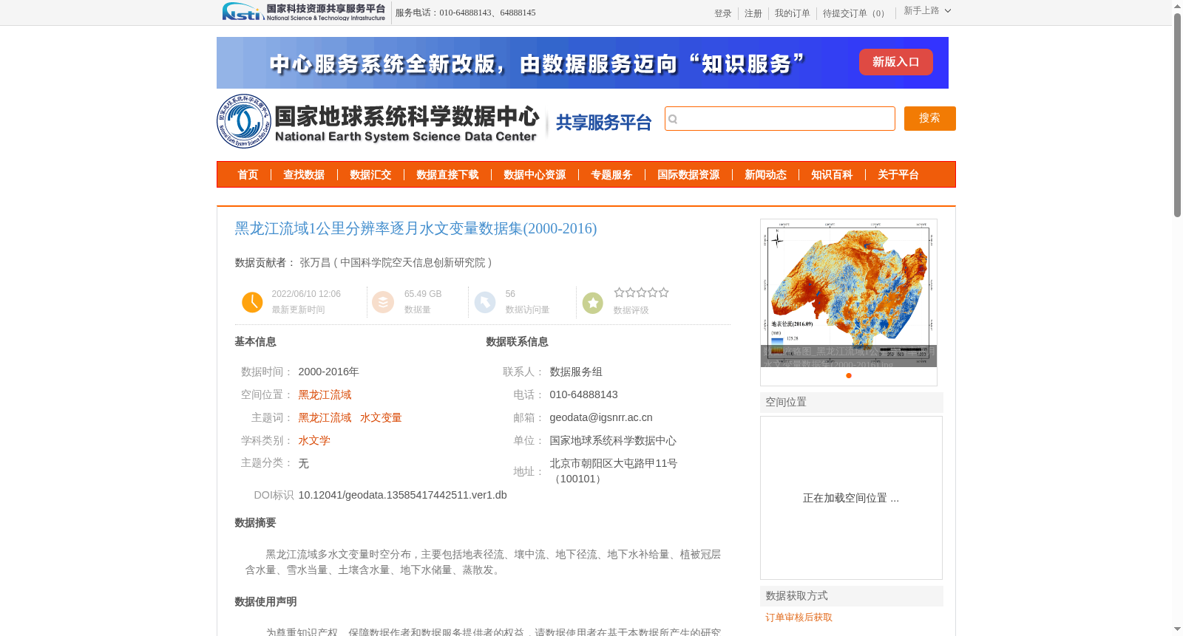This screenshot has width=1183, height=636.
Task: Click the data volume stack icon
Action: click(x=383, y=302)
